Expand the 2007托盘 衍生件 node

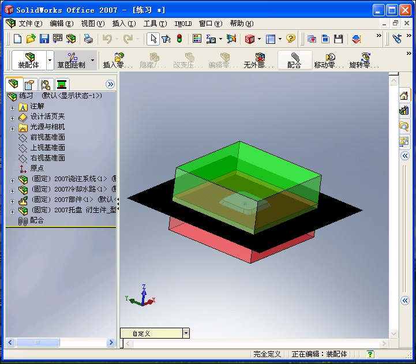(12, 212)
